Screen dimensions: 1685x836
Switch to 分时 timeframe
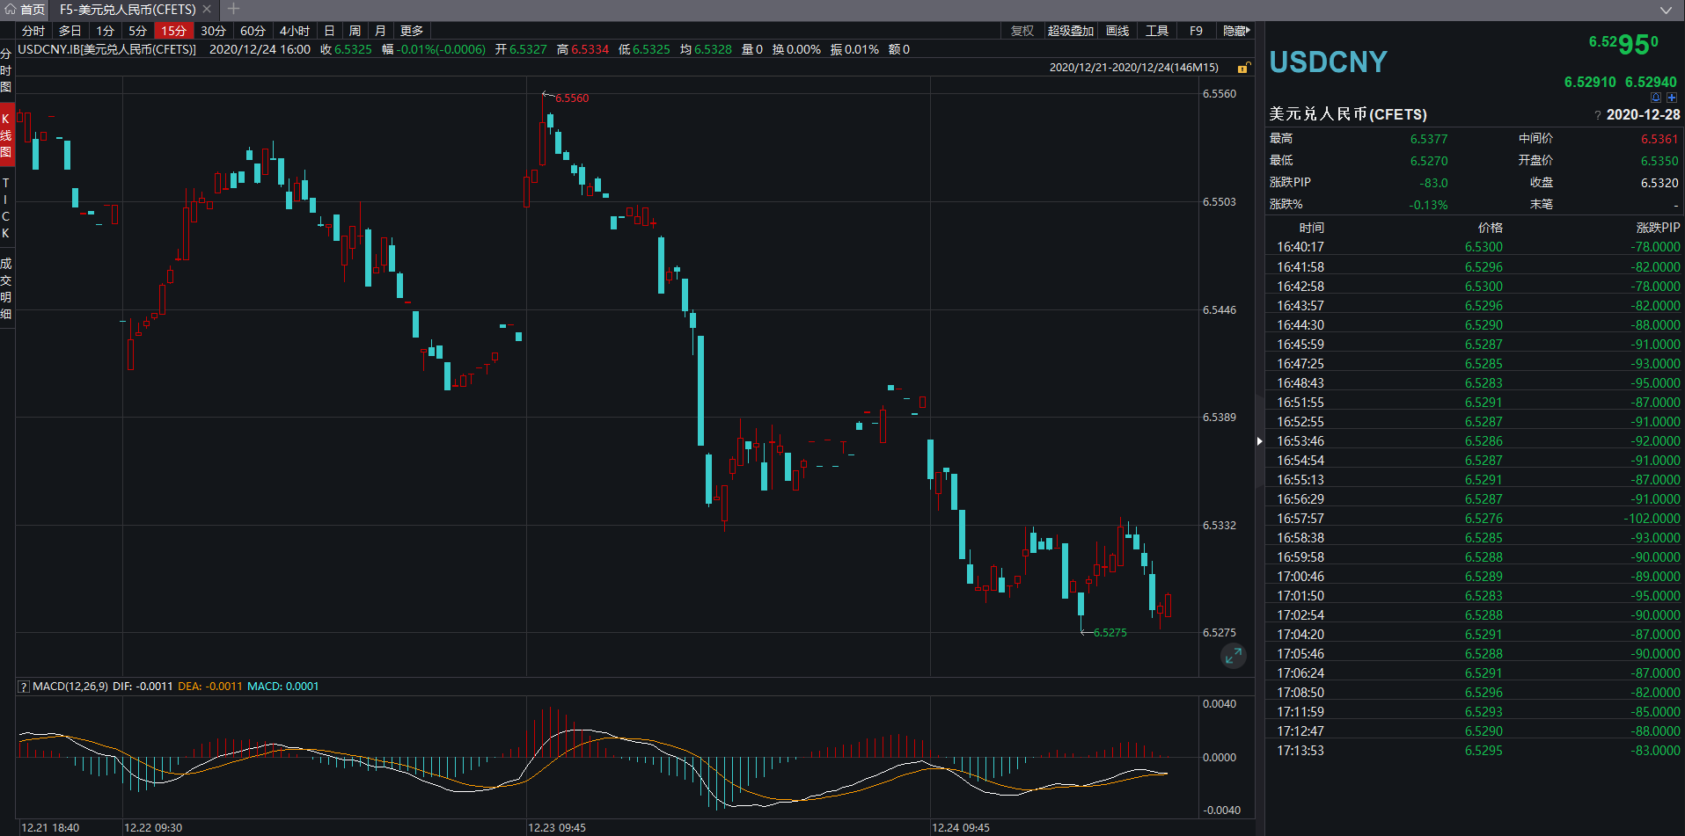point(33,31)
